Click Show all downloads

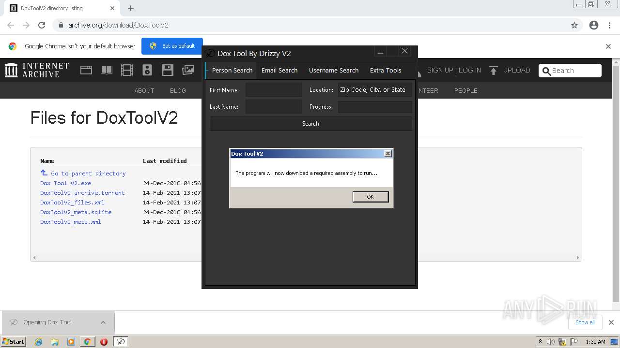pyautogui.click(x=585, y=322)
